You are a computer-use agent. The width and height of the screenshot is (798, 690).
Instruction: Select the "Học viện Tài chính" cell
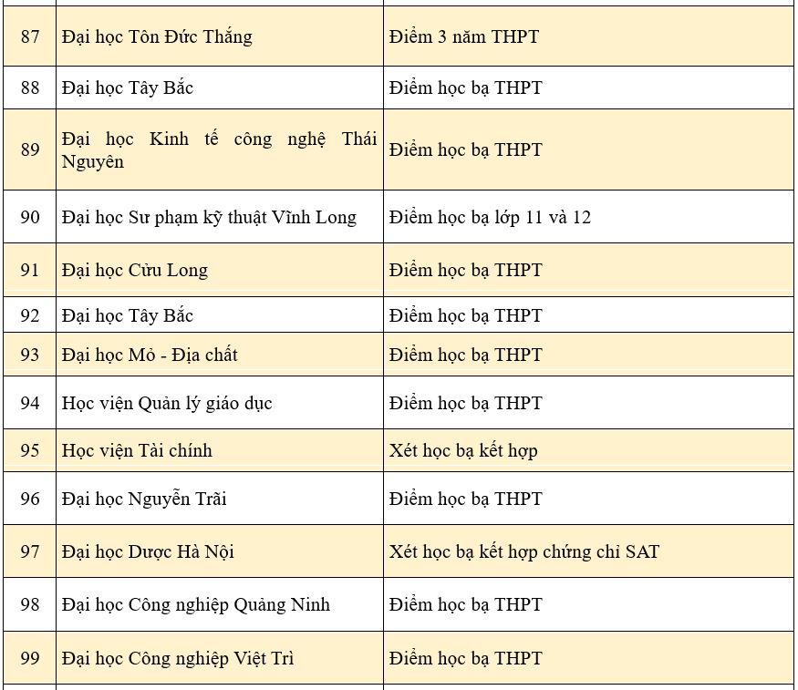tap(137, 451)
